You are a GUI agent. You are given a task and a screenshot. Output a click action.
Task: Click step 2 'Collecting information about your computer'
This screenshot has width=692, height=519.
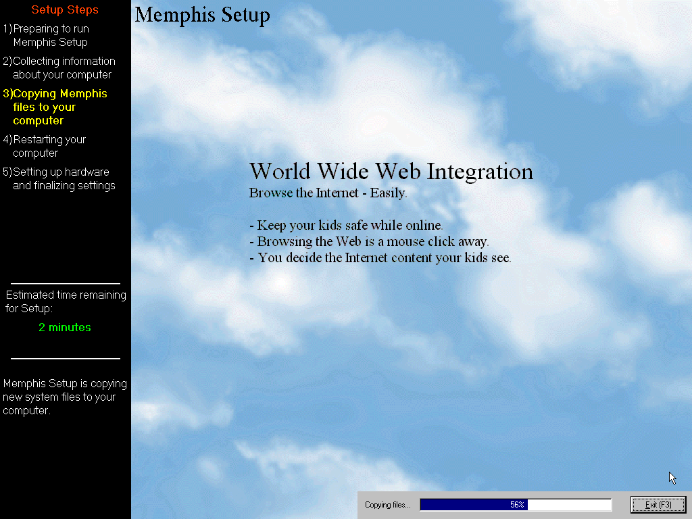tap(59, 68)
